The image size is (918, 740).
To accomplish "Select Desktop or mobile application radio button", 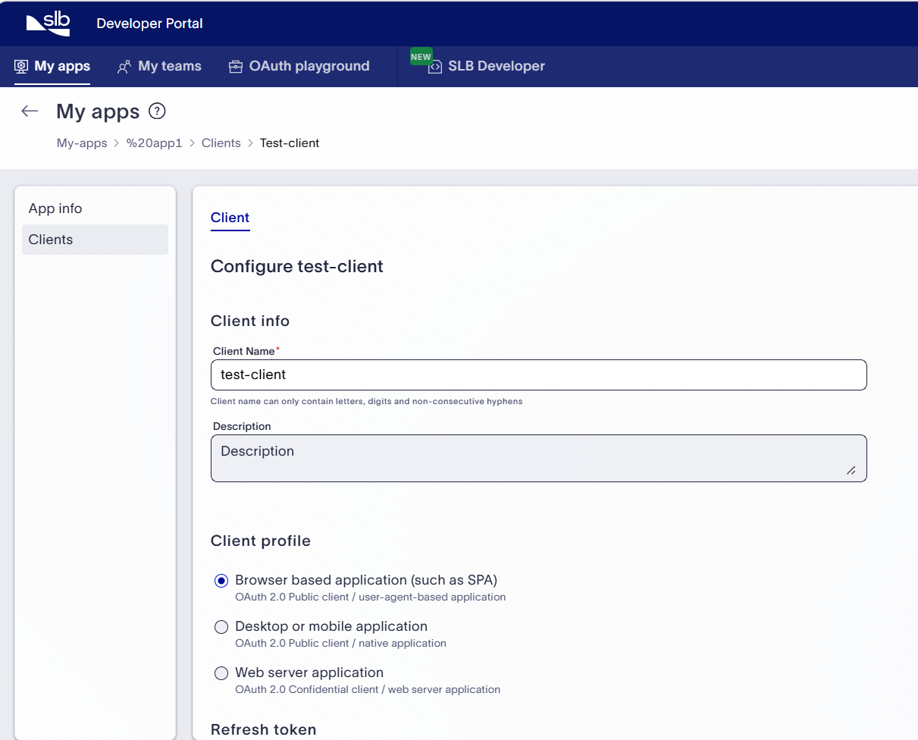I will point(221,627).
